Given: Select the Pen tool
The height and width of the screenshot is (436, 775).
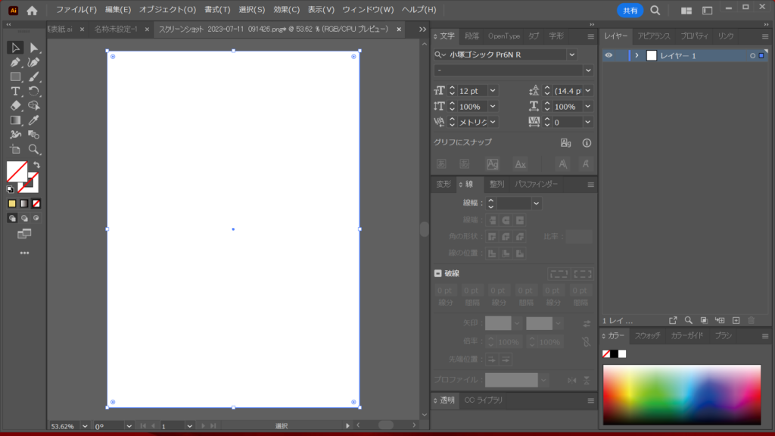Looking at the screenshot, I should (x=15, y=62).
